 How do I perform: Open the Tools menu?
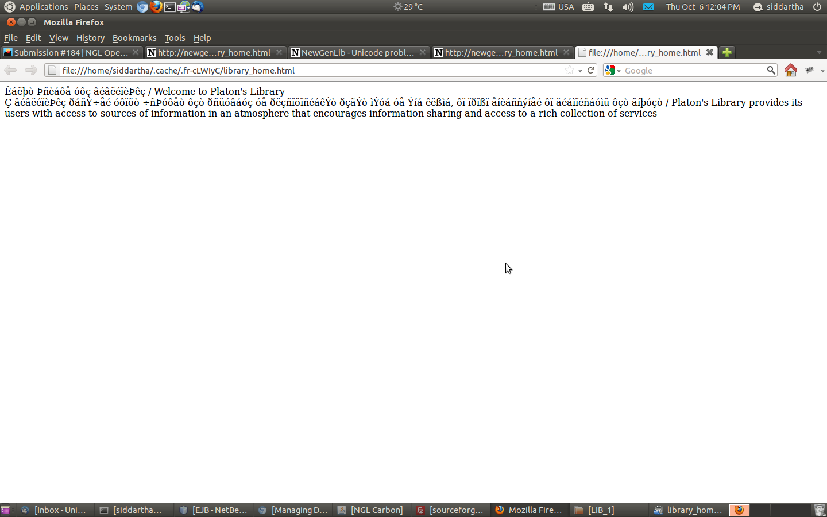point(175,38)
